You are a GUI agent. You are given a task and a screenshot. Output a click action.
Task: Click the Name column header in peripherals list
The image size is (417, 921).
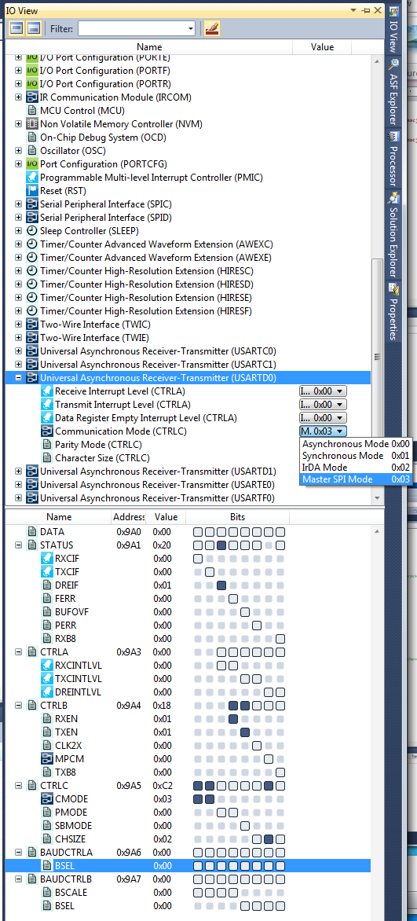(149, 47)
